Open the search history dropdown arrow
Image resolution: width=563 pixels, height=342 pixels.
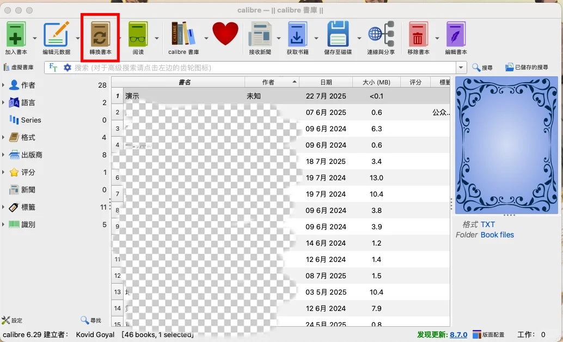pyautogui.click(x=461, y=68)
